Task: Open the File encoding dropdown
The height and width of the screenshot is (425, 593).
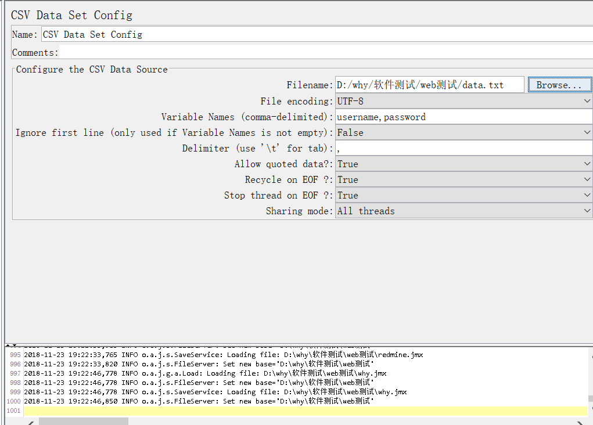Action: point(463,101)
